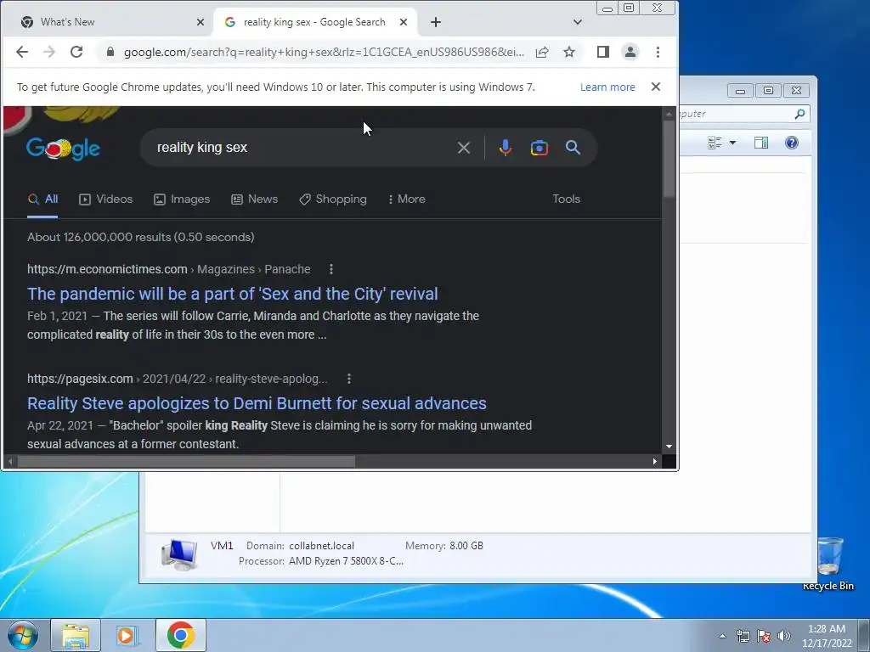870x652 pixels.
Task: Close the Google Search tab
Action: [404, 22]
